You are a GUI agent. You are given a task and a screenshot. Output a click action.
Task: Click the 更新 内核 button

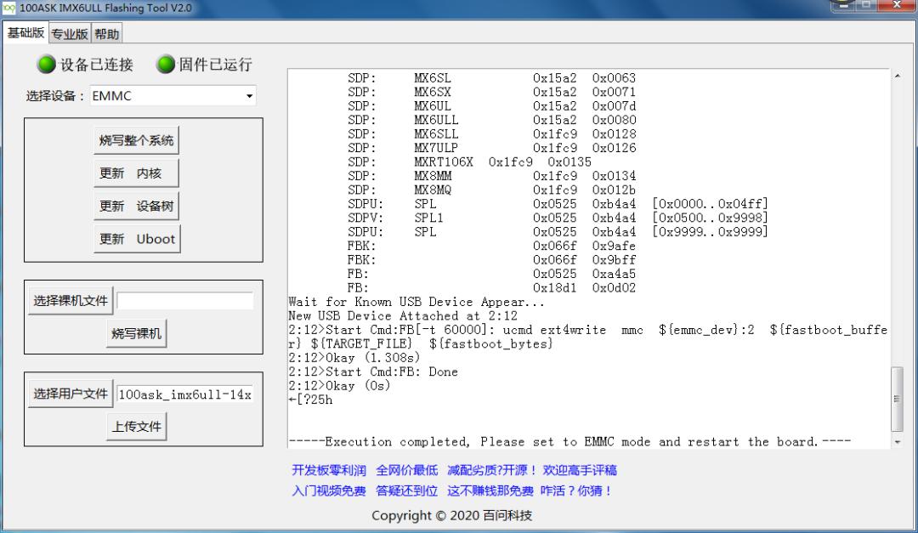point(136,173)
